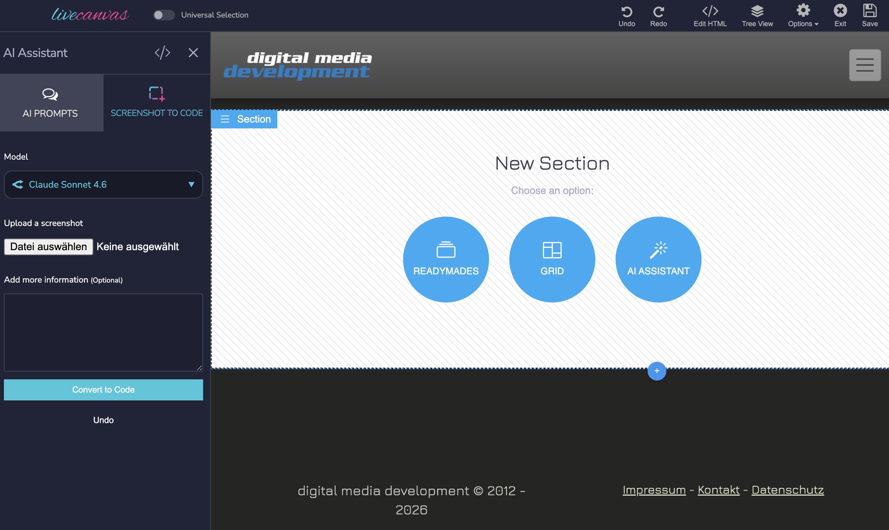The width and height of the screenshot is (889, 530).
Task: Open the code view icon in AI Assistant header
Action: coord(162,53)
